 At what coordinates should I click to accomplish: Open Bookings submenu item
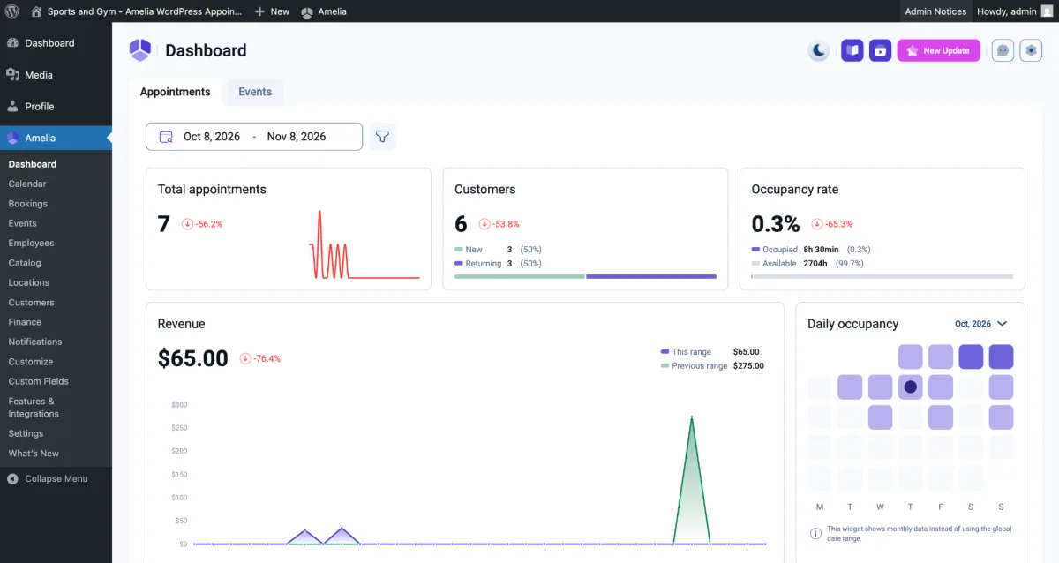(28, 204)
